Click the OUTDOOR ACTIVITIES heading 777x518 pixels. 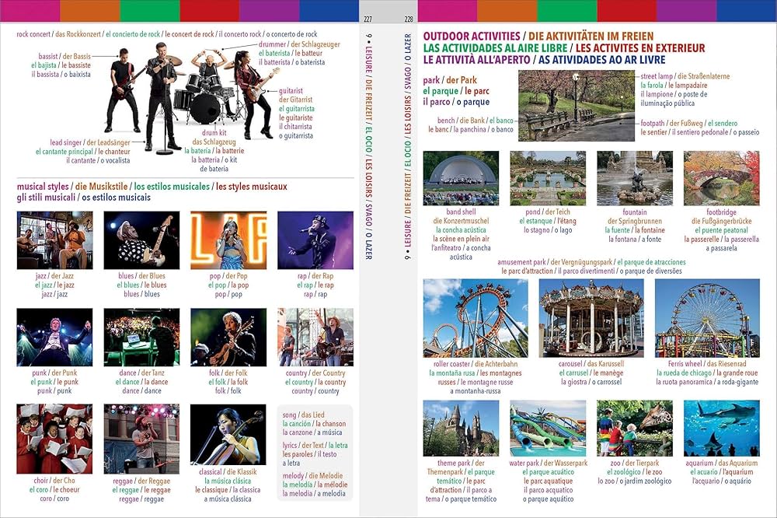point(472,37)
